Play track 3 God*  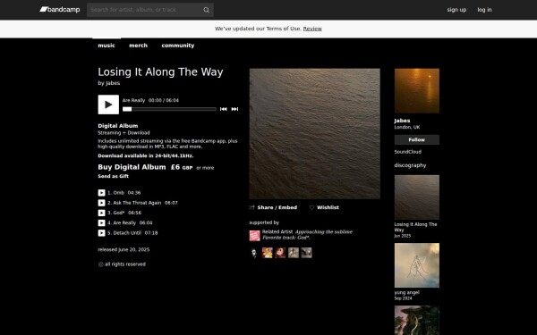pyautogui.click(x=101, y=213)
